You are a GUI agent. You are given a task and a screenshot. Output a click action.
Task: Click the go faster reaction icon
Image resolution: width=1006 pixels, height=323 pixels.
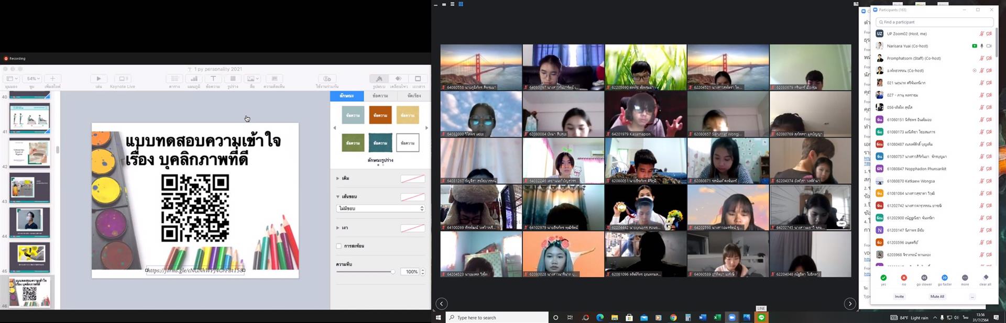tap(945, 278)
